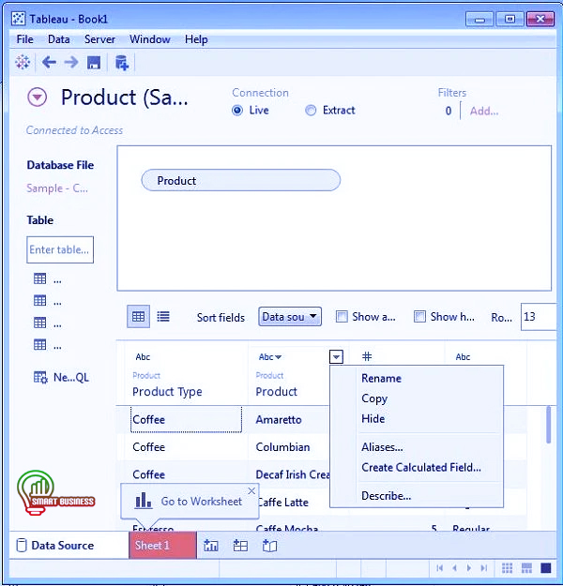Image resolution: width=563 pixels, height=586 pixels.
Task: Toggle the Show aliases checkbox
Action: [x=342, y=317]
